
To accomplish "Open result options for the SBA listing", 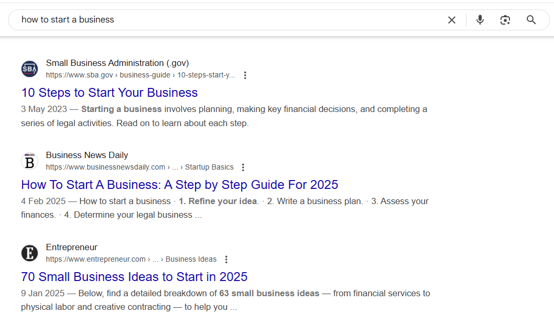I will tap(245, 75).
